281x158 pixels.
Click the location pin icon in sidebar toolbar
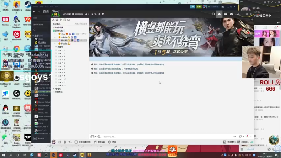pos(61,20)
